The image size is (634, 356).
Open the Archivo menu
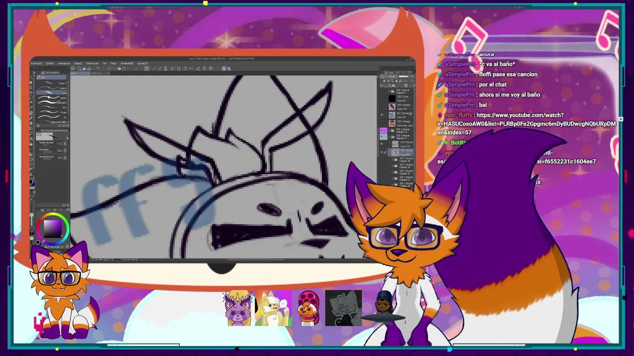point(36,63)
